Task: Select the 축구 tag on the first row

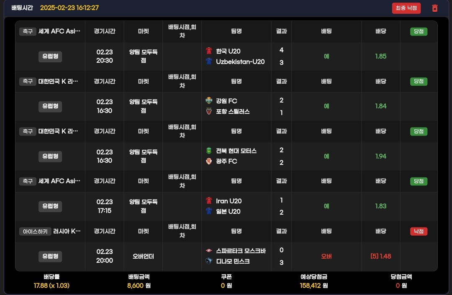Action: click(x=28, y=31)
